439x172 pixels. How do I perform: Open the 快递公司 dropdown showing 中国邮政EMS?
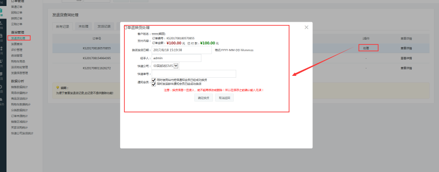pos(166,66)
